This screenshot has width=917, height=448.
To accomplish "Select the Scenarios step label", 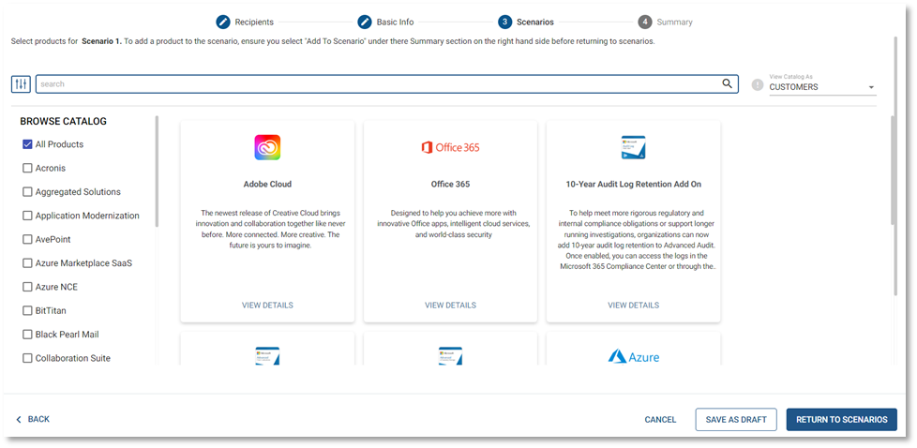I will point(535,22).
